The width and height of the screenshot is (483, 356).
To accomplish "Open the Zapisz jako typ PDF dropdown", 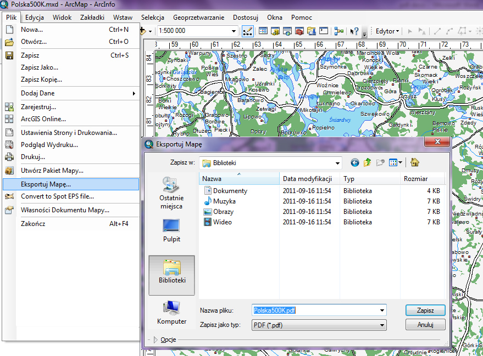I will [x=382, y=325].
